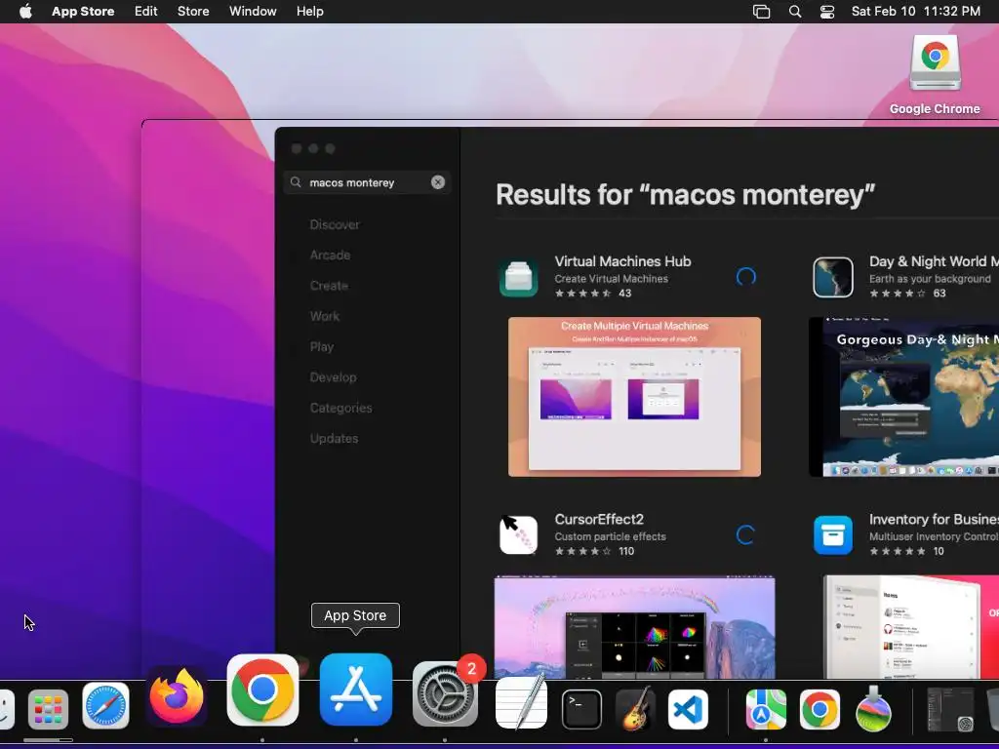The width and height of the screenshot is (999, 749).
Task: Open Inventory for Business screenshot
Action: pyautogui.click(x=910, y=627)
